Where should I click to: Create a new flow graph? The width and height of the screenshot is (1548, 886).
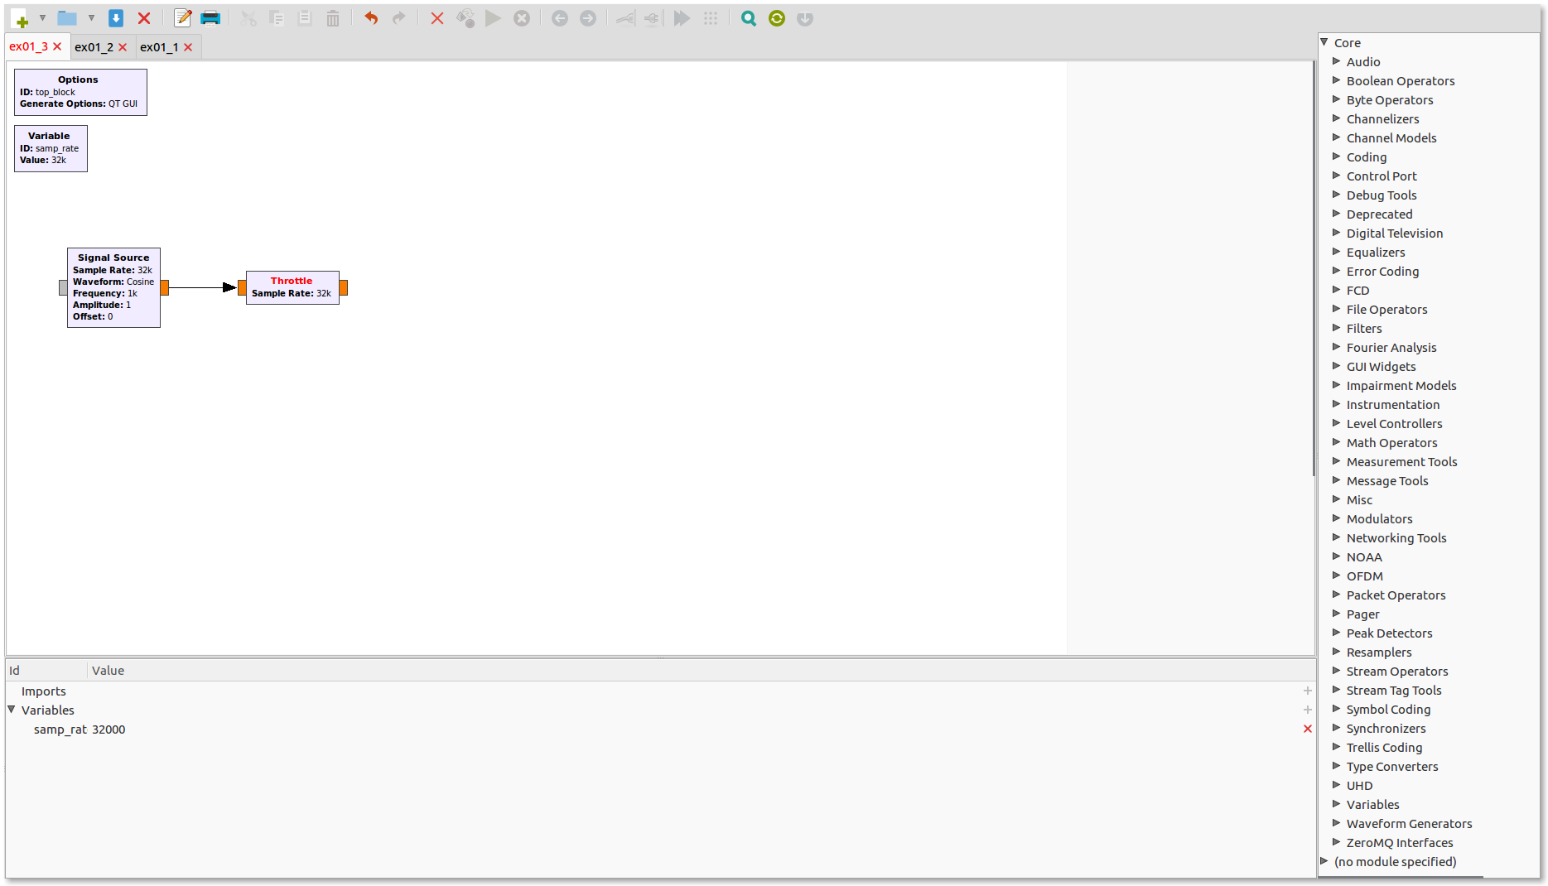(x=20, y=18)
